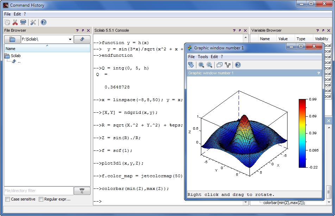Click the Name column sort arrow in File Browser

[x=47, y=45]
